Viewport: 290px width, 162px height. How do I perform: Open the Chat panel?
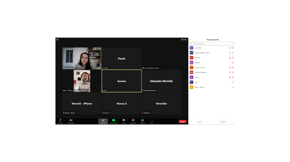click(124, 120)
